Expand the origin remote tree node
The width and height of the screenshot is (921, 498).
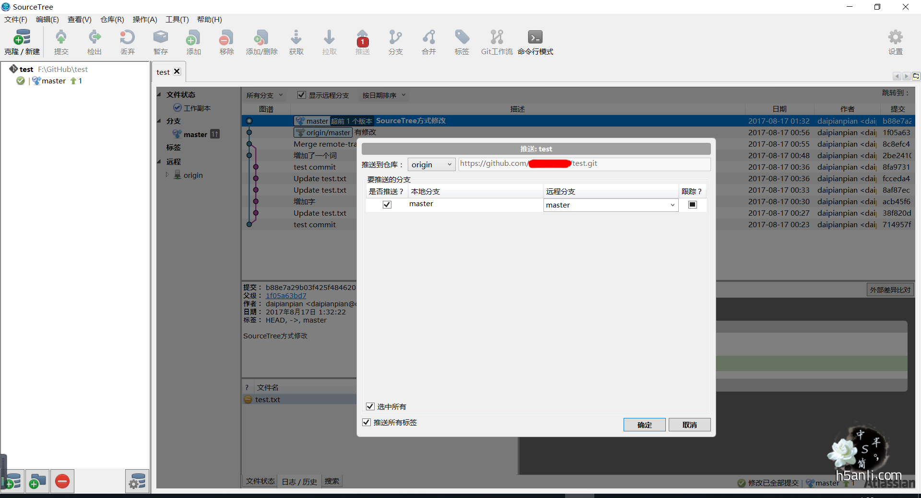pyautogui.click(x=167, y=175)
